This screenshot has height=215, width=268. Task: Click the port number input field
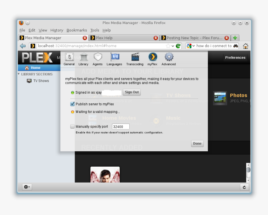[x=121, y=127]
